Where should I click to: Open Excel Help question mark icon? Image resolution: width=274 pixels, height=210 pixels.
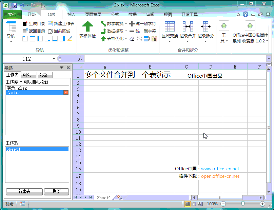pos(246,14)
